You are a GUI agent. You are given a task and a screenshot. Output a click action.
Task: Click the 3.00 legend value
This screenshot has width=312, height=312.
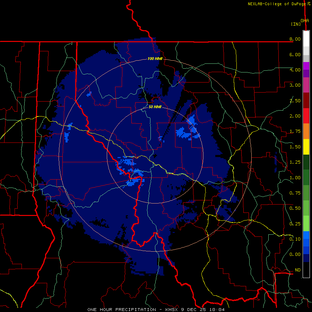click(x=295, y=85)
